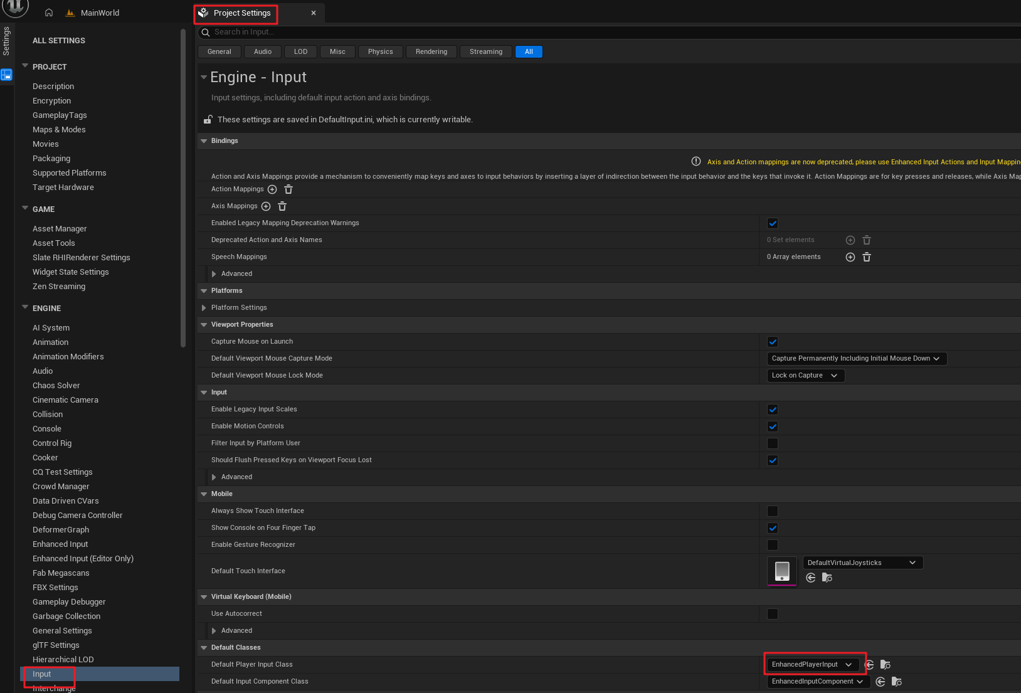Collapse the GAME category in sidebar
Image resolution: width=1021 pixels, height=693 pixels.
(x=25, y=208)
